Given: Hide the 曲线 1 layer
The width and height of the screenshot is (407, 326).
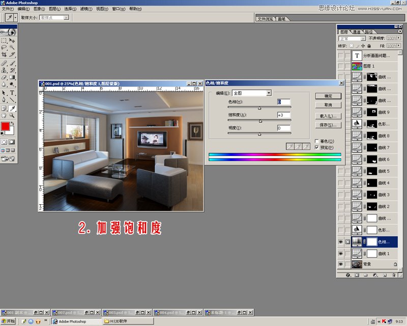Looking at the screenshot, I should [340, 254].
